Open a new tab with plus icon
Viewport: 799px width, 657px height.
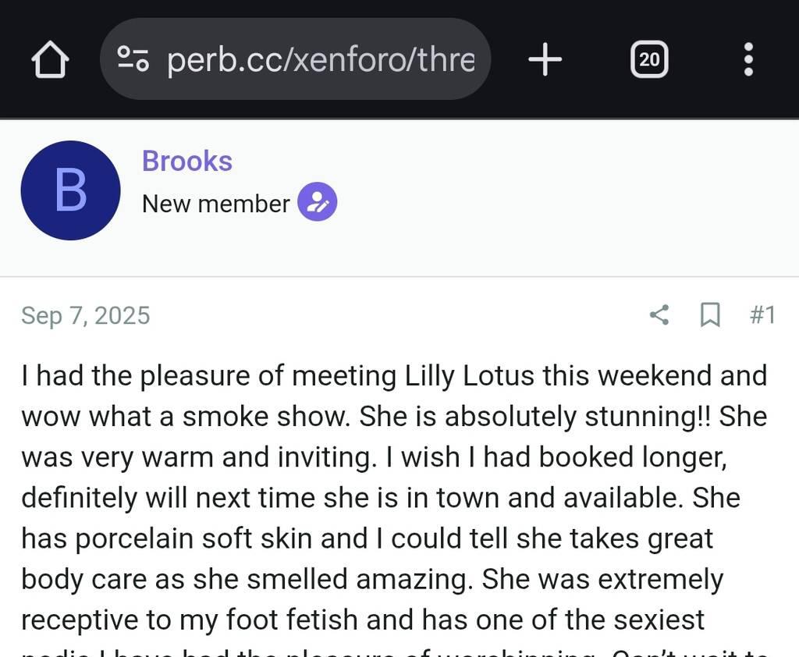(x=545, y=59)
